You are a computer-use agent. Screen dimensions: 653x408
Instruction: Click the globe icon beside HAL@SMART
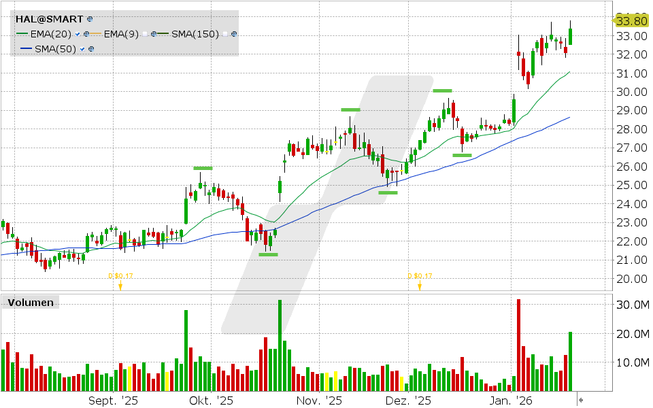coord(88,18)
